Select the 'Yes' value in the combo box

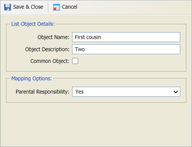point(79,92)
